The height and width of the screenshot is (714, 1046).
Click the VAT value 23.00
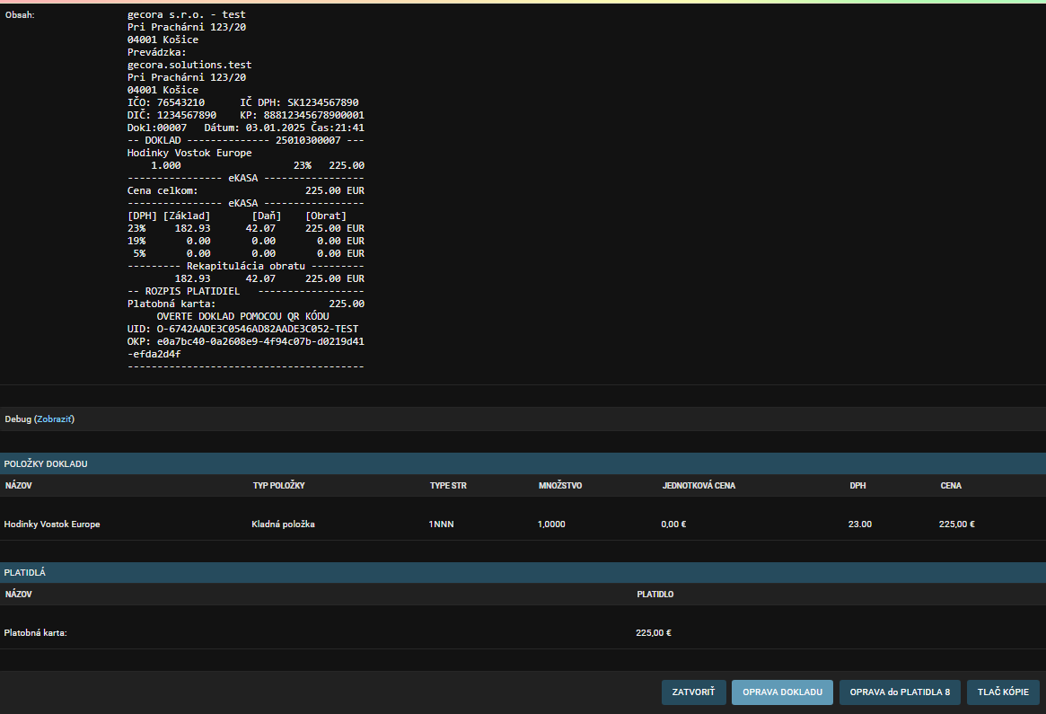(x=860, y=524)
